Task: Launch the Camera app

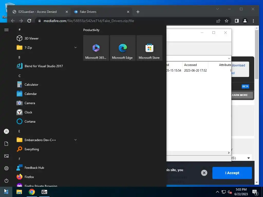Action: click(46, 103)
